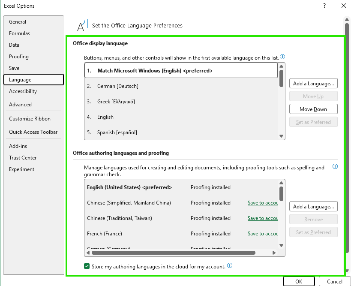Screen dimensions: 351x286
Task: Click Set as Preferred for authoring language
Action: [x=313, y=232]
